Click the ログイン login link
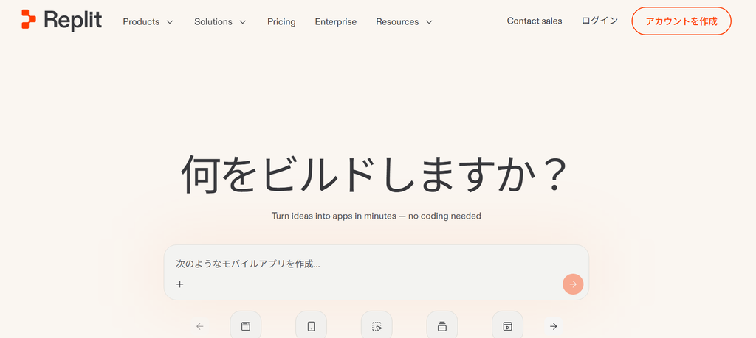Screen dimensions: 756x338 [599, 21]
